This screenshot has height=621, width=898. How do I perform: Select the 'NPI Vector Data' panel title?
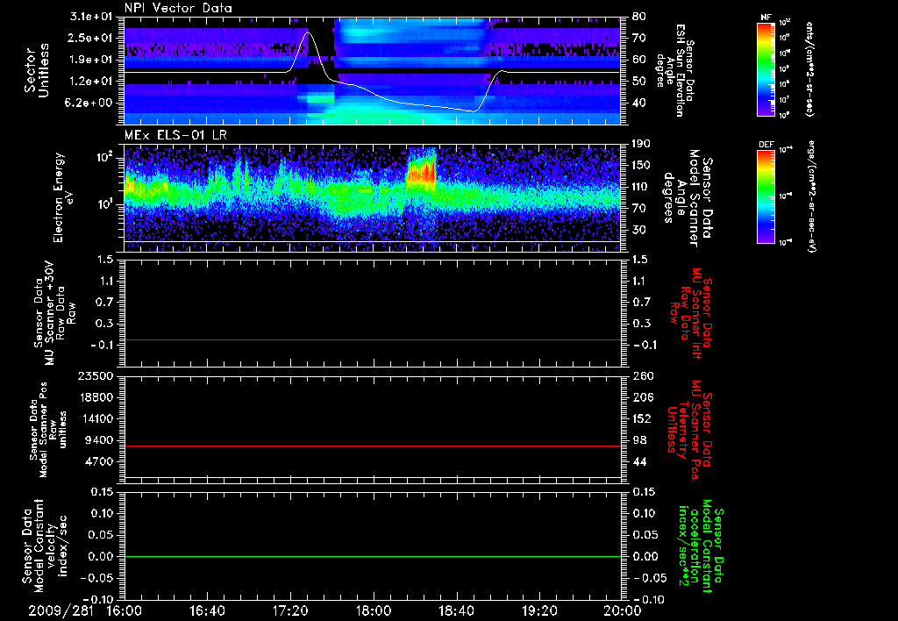(x=179, y=8)
